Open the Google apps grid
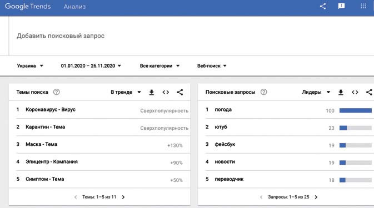374x208 pixels. click(x=363, y=6)
